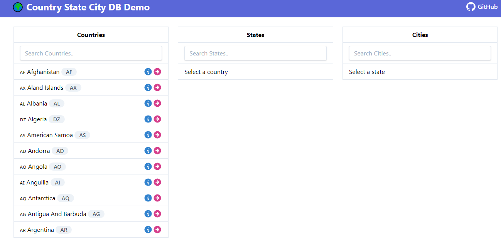Focus the Search Countries field
Viewport: 501px width, 238px height.
click(91, 53)
